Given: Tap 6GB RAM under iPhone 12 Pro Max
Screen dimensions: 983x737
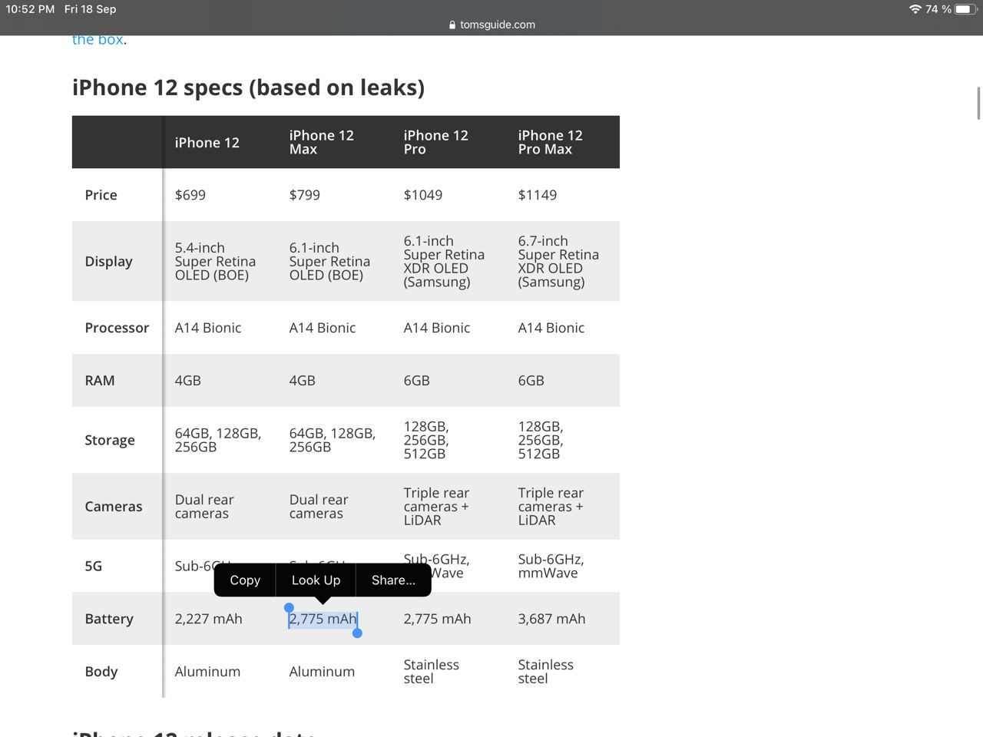Looking at the screenshot, I should 531,381.
